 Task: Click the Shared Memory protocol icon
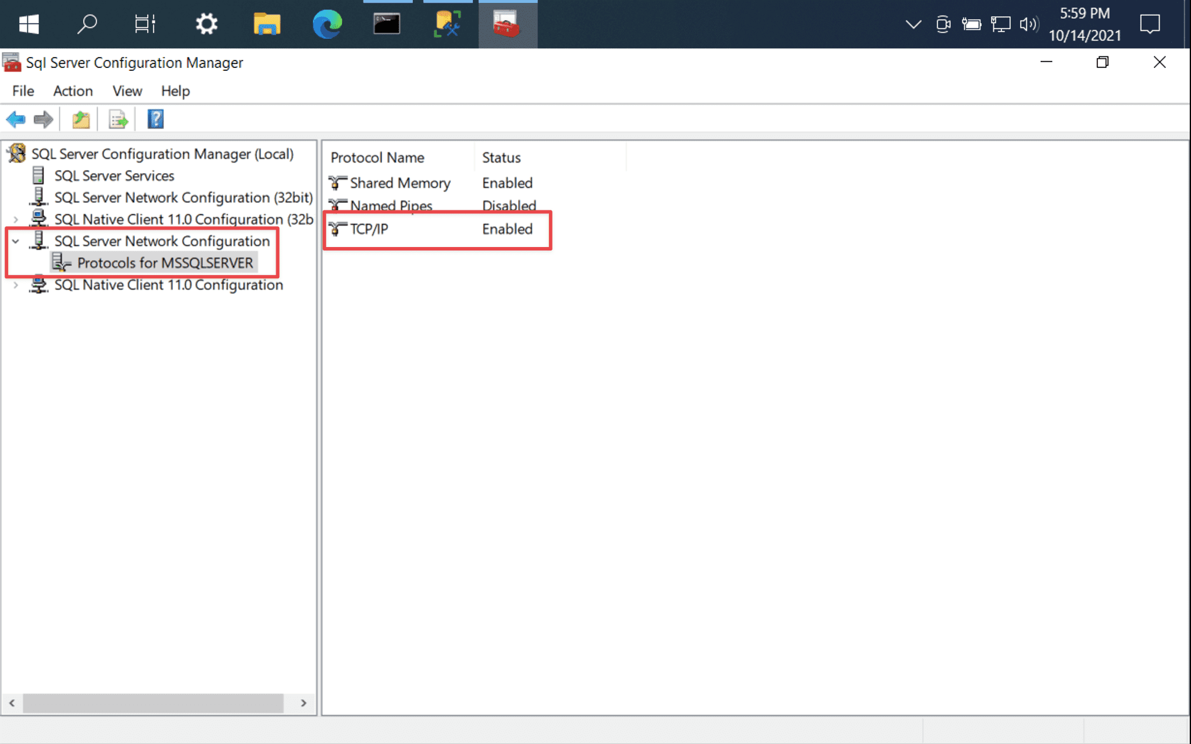click(x=338, y=183)
